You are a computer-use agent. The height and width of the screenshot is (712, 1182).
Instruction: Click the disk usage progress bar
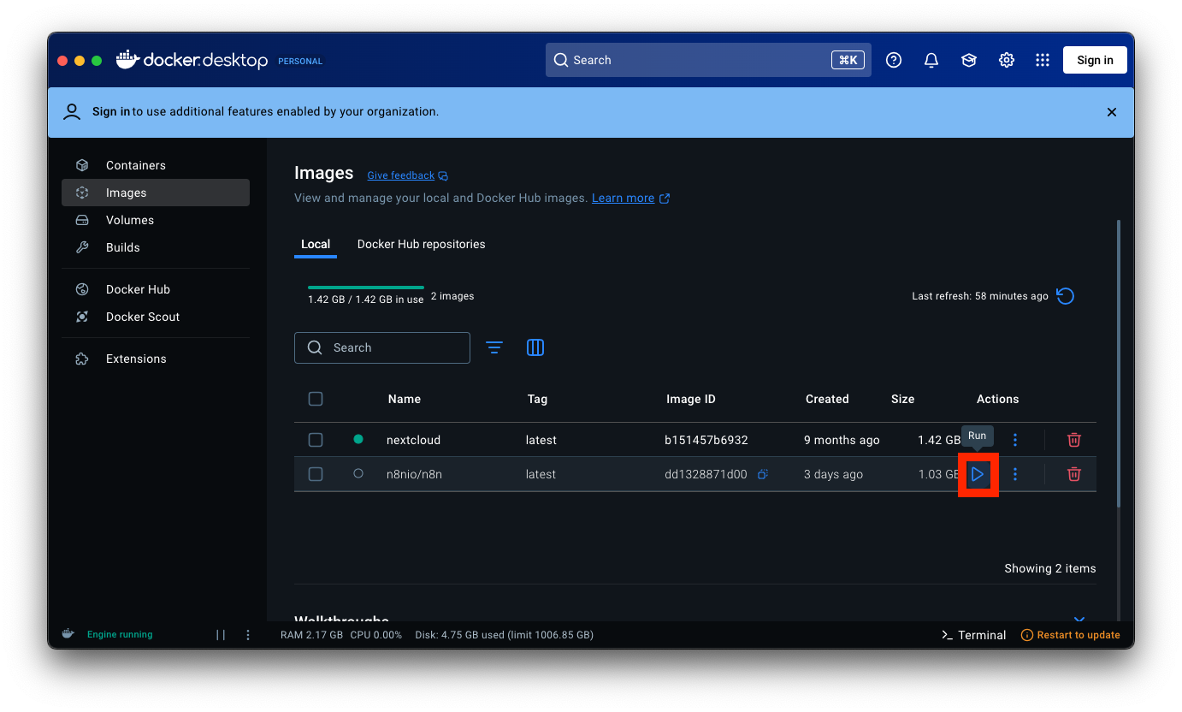coord(366,288)
